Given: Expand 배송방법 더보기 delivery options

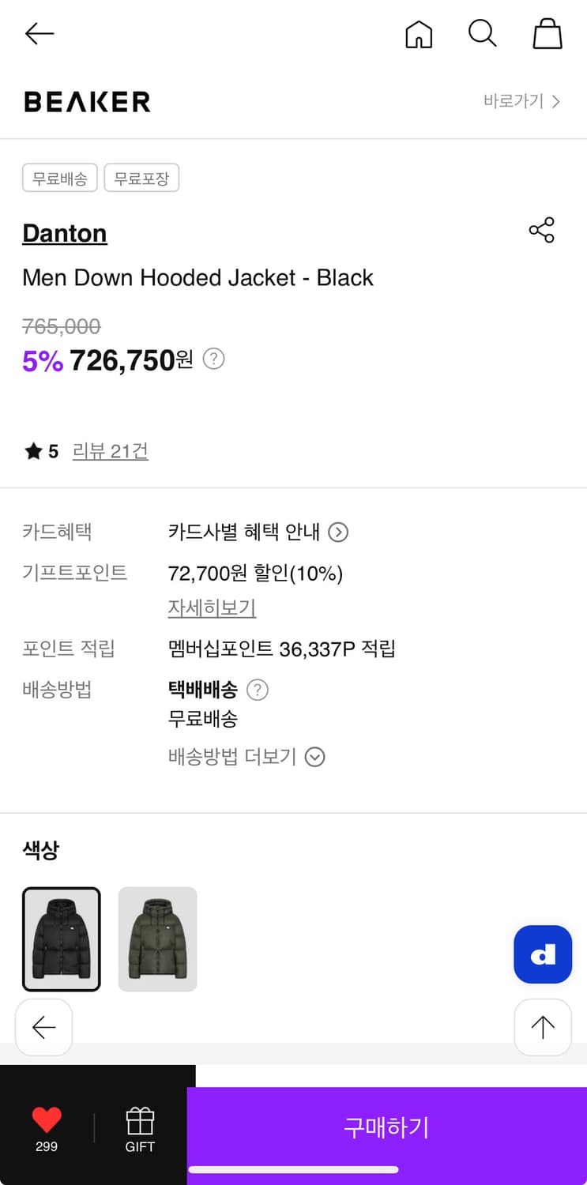Looking at the screenshot, I should 246,757.
